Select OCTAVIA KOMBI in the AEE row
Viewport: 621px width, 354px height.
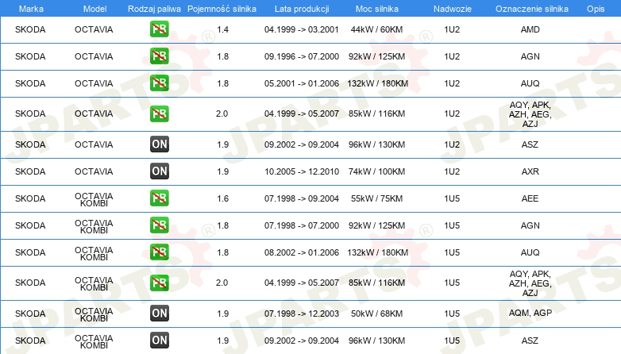pyautogui.click(x=94, y=199)
